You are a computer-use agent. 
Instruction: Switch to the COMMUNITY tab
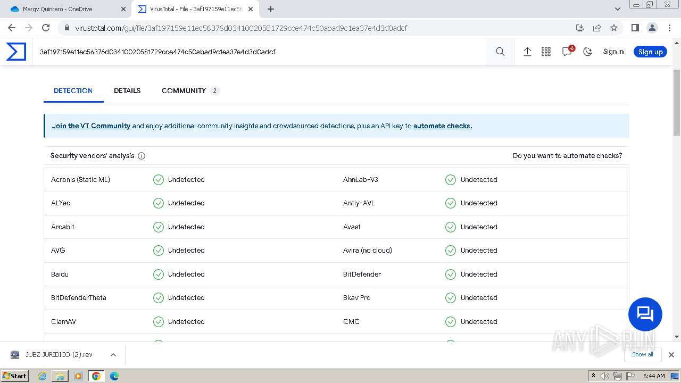190,91
